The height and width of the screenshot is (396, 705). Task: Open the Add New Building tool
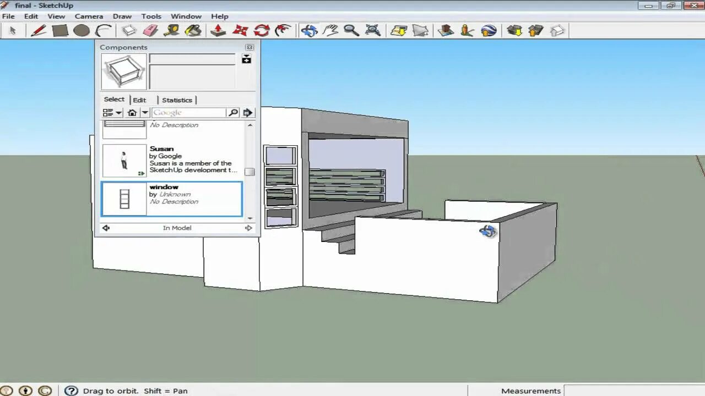tap(446, 30)
